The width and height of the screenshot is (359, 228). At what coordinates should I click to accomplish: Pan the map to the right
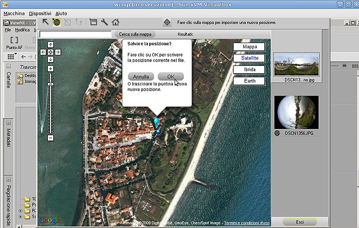pyautogui.click(x=58, y=52)
